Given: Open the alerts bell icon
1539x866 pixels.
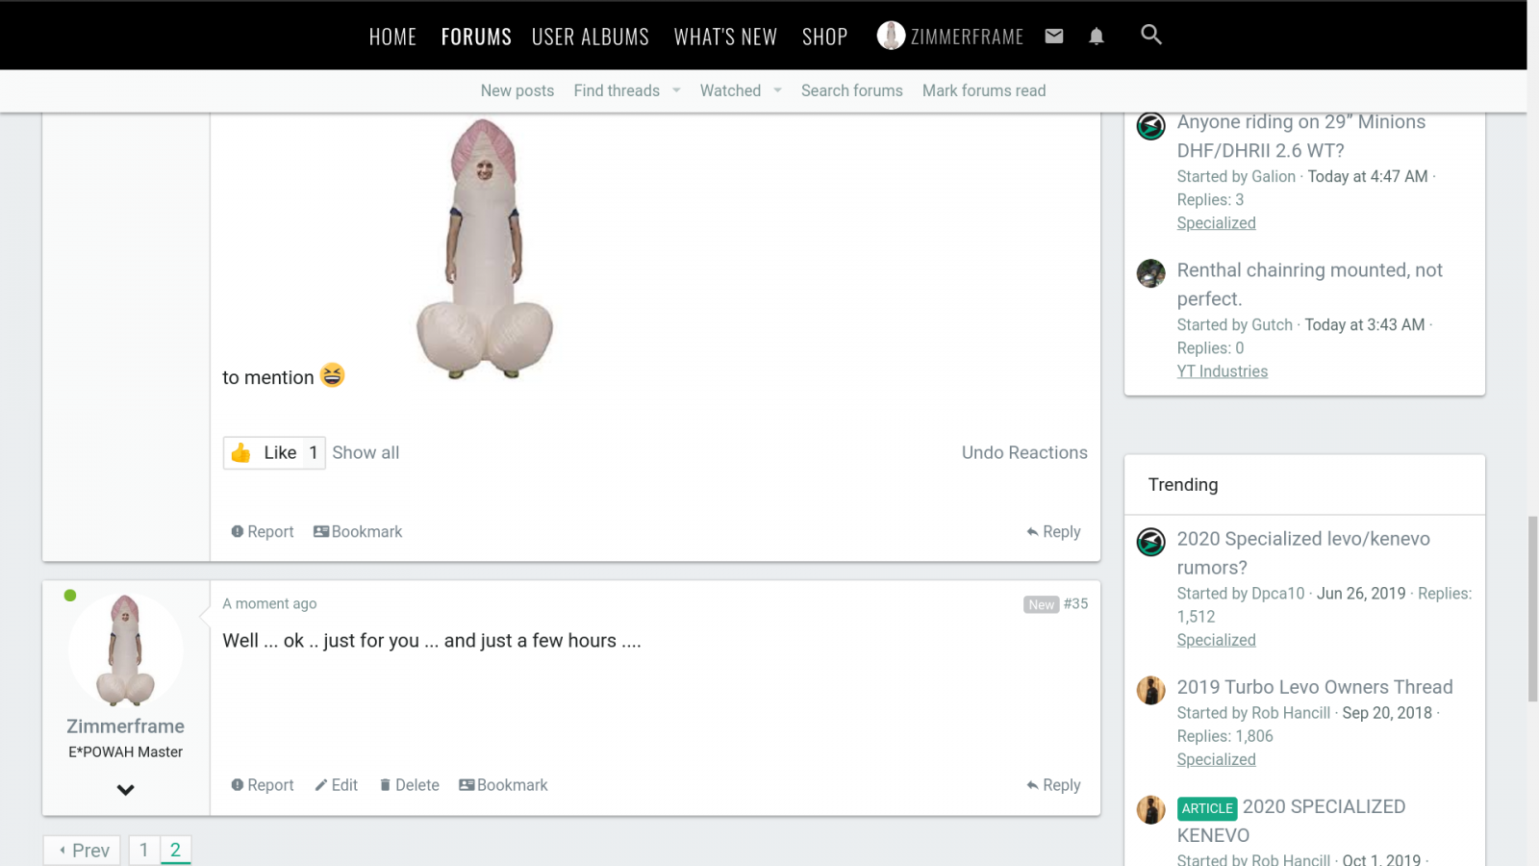Looking at the screenshot, I should click(x=1097, y=36).
